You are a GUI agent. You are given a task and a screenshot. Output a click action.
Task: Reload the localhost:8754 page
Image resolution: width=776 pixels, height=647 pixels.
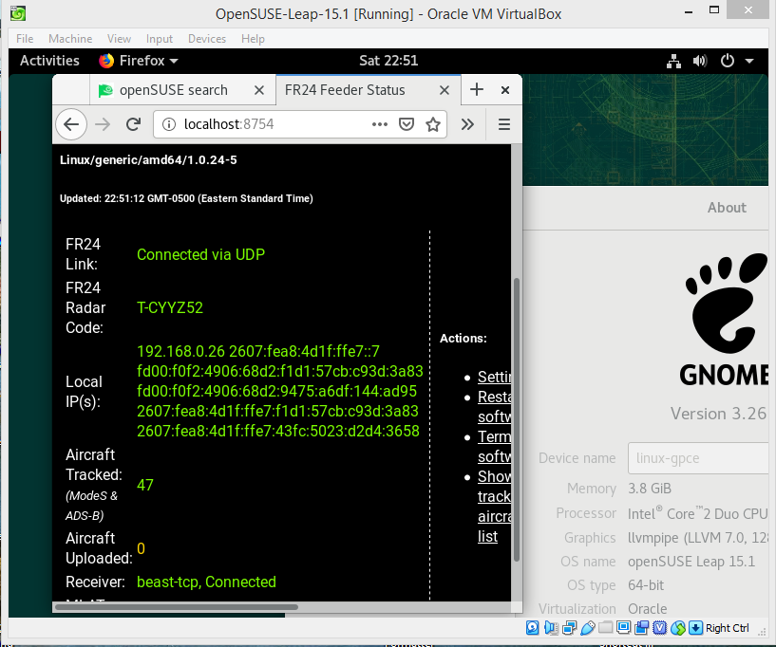(x=133, y=124)
